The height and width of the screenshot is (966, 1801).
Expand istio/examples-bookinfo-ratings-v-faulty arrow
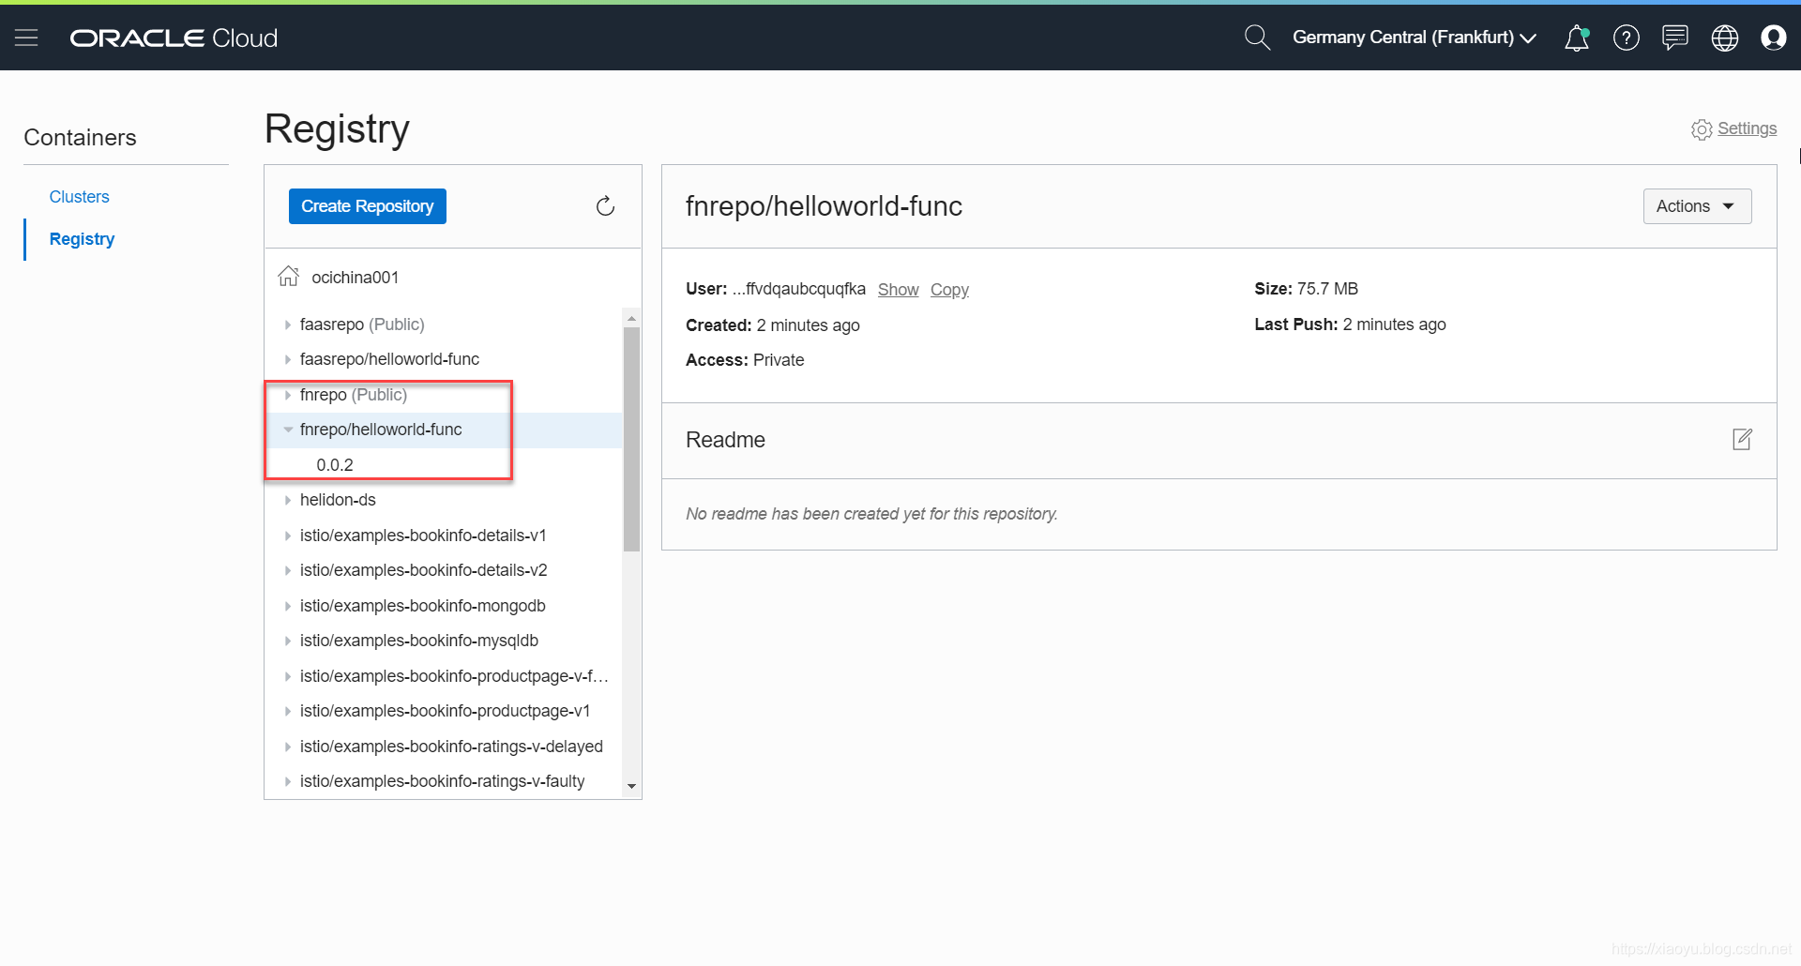pos(287,781)
